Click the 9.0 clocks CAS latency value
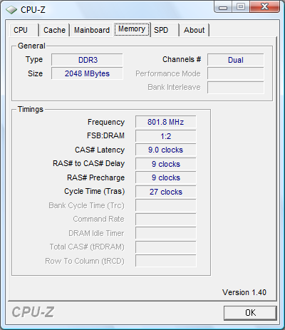Screen dimensions: 285x330 166,150
